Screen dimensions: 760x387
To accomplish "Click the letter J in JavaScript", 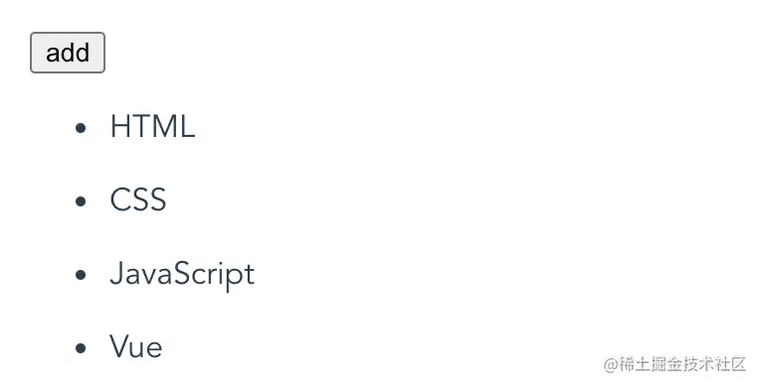I will (x=115, y=273).
